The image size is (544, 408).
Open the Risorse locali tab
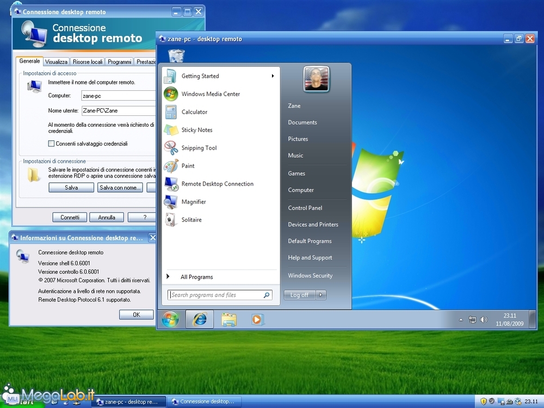(x=88, y=62)
